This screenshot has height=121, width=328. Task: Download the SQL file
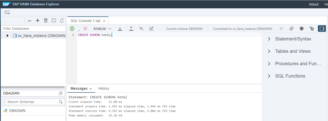tap(120, 29)
